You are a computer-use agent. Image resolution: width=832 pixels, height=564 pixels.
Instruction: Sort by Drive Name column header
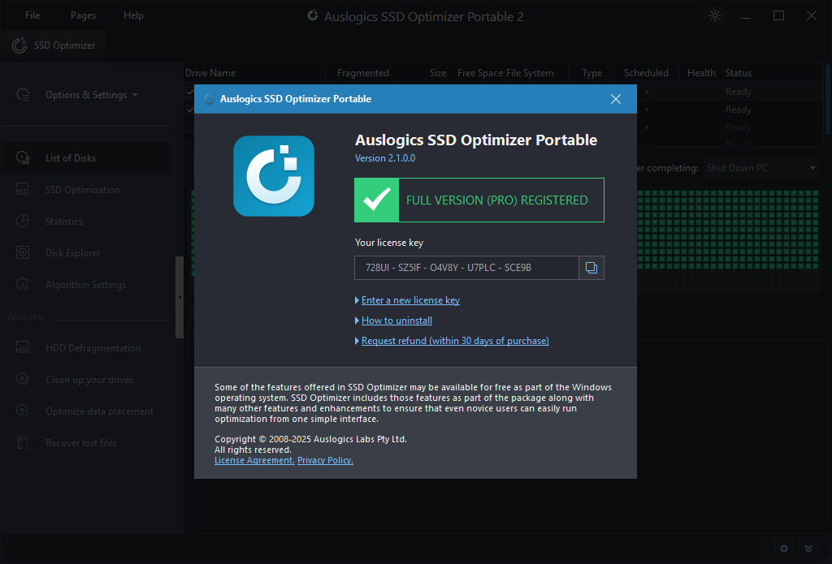point(254,72)
